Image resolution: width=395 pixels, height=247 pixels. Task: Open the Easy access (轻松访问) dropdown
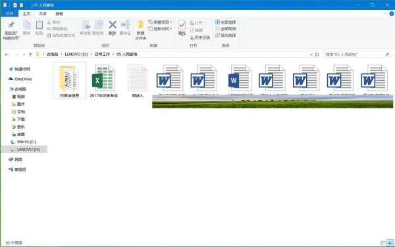(160, 29)
